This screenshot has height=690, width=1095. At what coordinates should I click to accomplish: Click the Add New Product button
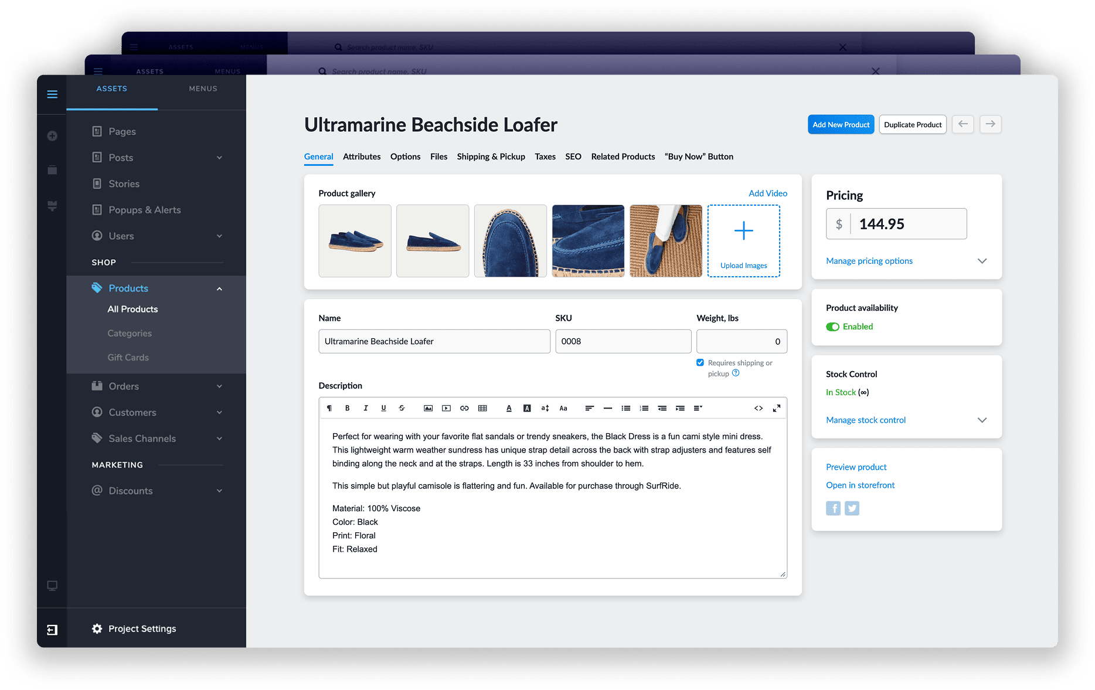841,124
